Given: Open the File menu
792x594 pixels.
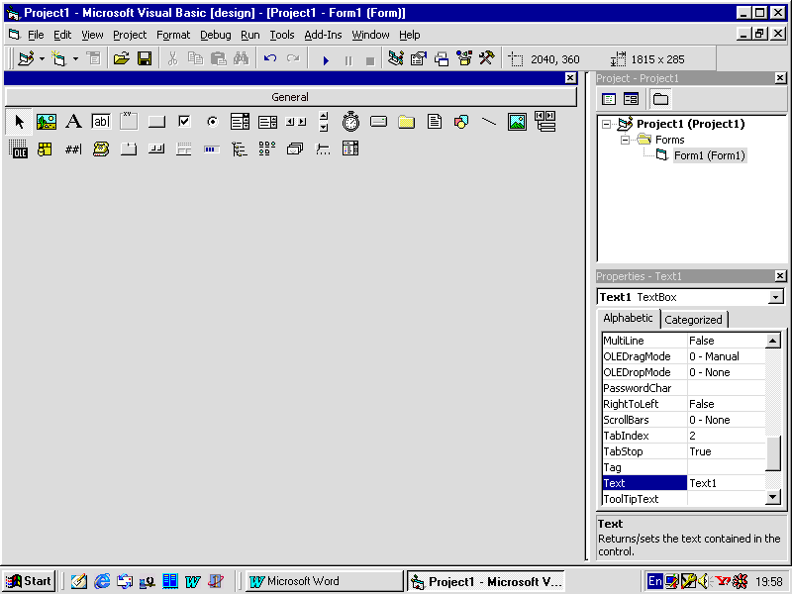Looking at the screenshot, I should point(36,35).
